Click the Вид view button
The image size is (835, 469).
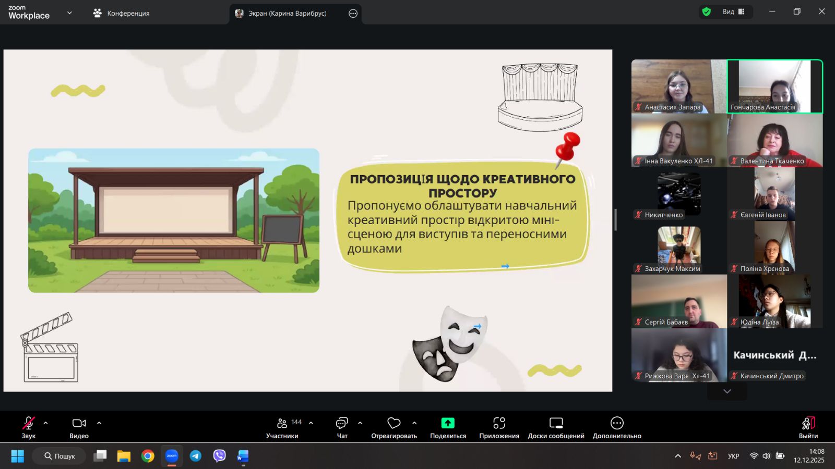coord(733,12)
